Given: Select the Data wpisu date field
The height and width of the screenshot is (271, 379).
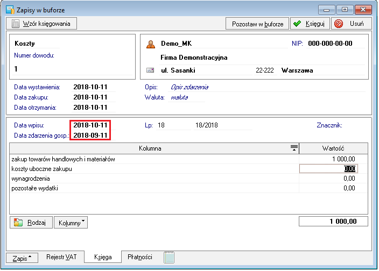Looking at the screenshot, I should point(90,125).
